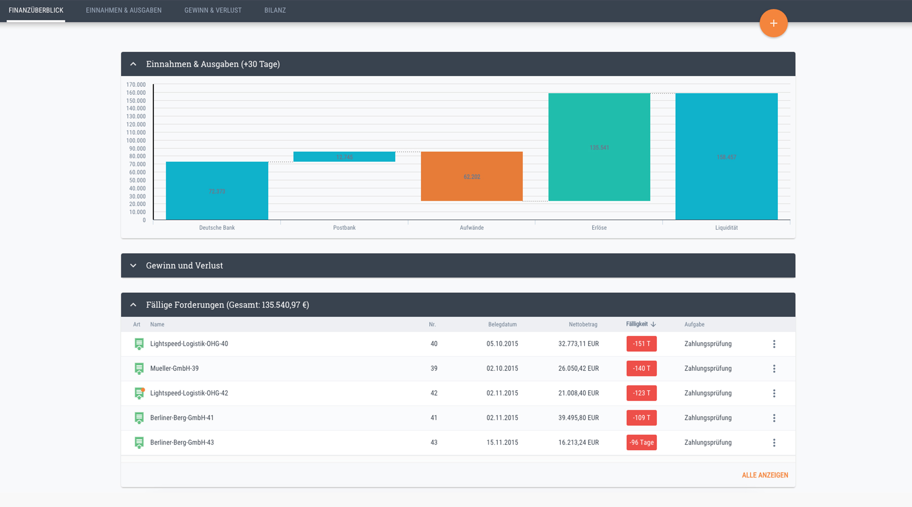Image resolution: width=912 pixels, height=507 pixels.
Task: Switch to the Einnahmen & Ausgaben tab
Action: pos(123,10)
